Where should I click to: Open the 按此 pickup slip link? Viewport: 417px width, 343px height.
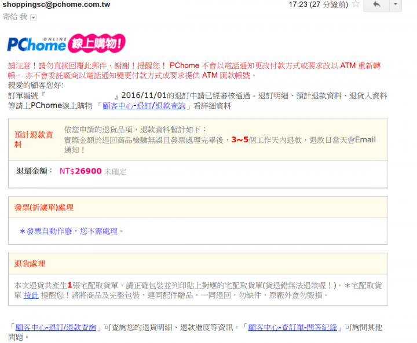(31, 295)
